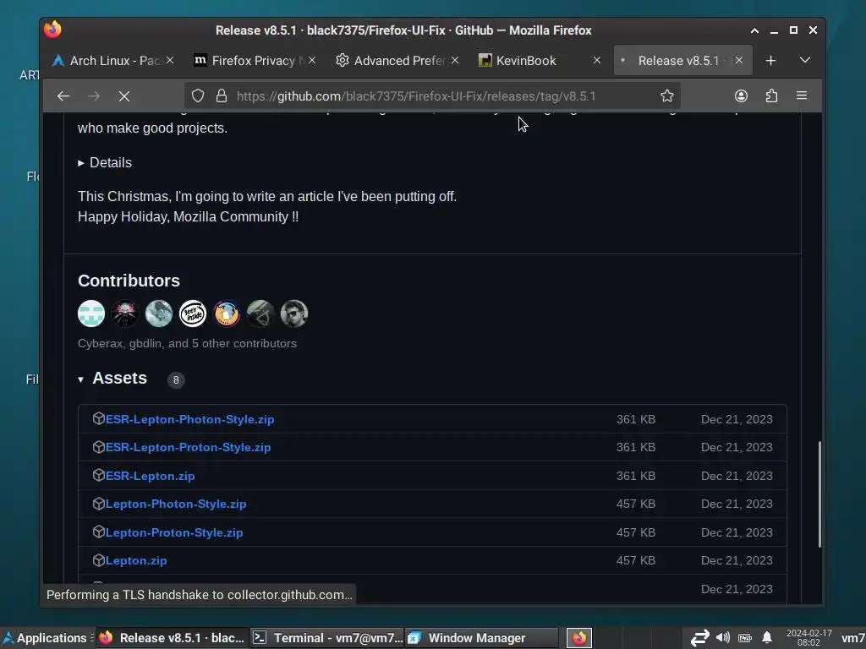The image size is (866, 649).
Task: Click the page vertical scrollbar thumb
Action: pyautogui.click(x=819, y=494)
